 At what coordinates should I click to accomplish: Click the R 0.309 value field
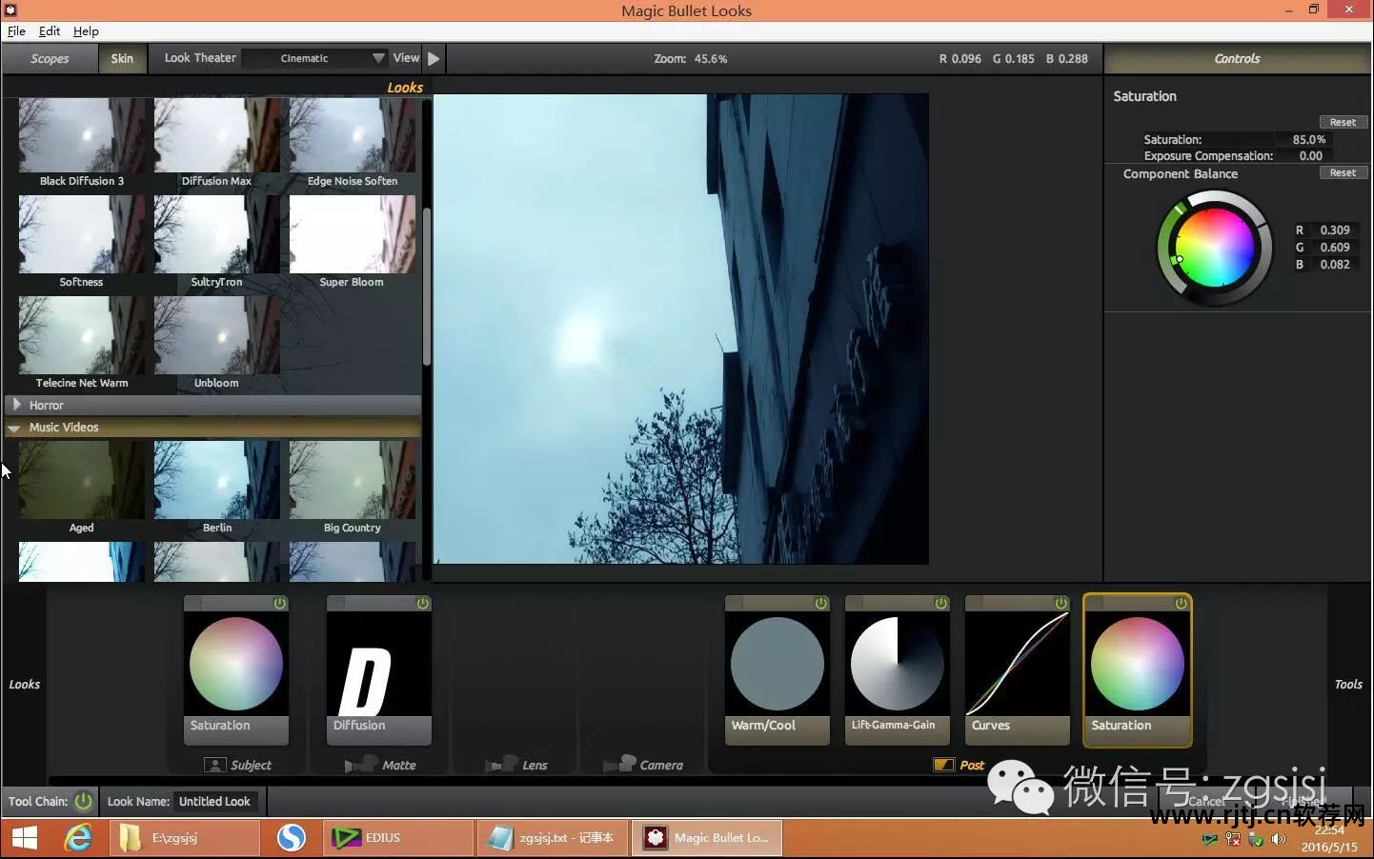click(1334, 230)
